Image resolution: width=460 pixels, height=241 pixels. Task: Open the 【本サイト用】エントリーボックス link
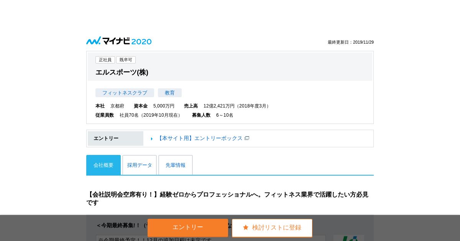pyautogui.click(x=200, y=138)
